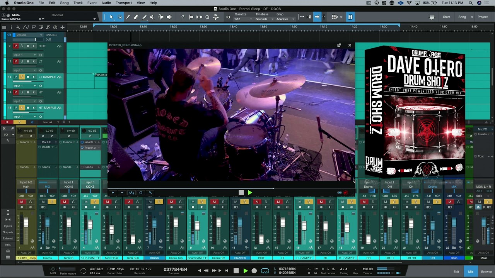Switch to the Project page
The width and height of the screenshot is (495, 278).
483,17
